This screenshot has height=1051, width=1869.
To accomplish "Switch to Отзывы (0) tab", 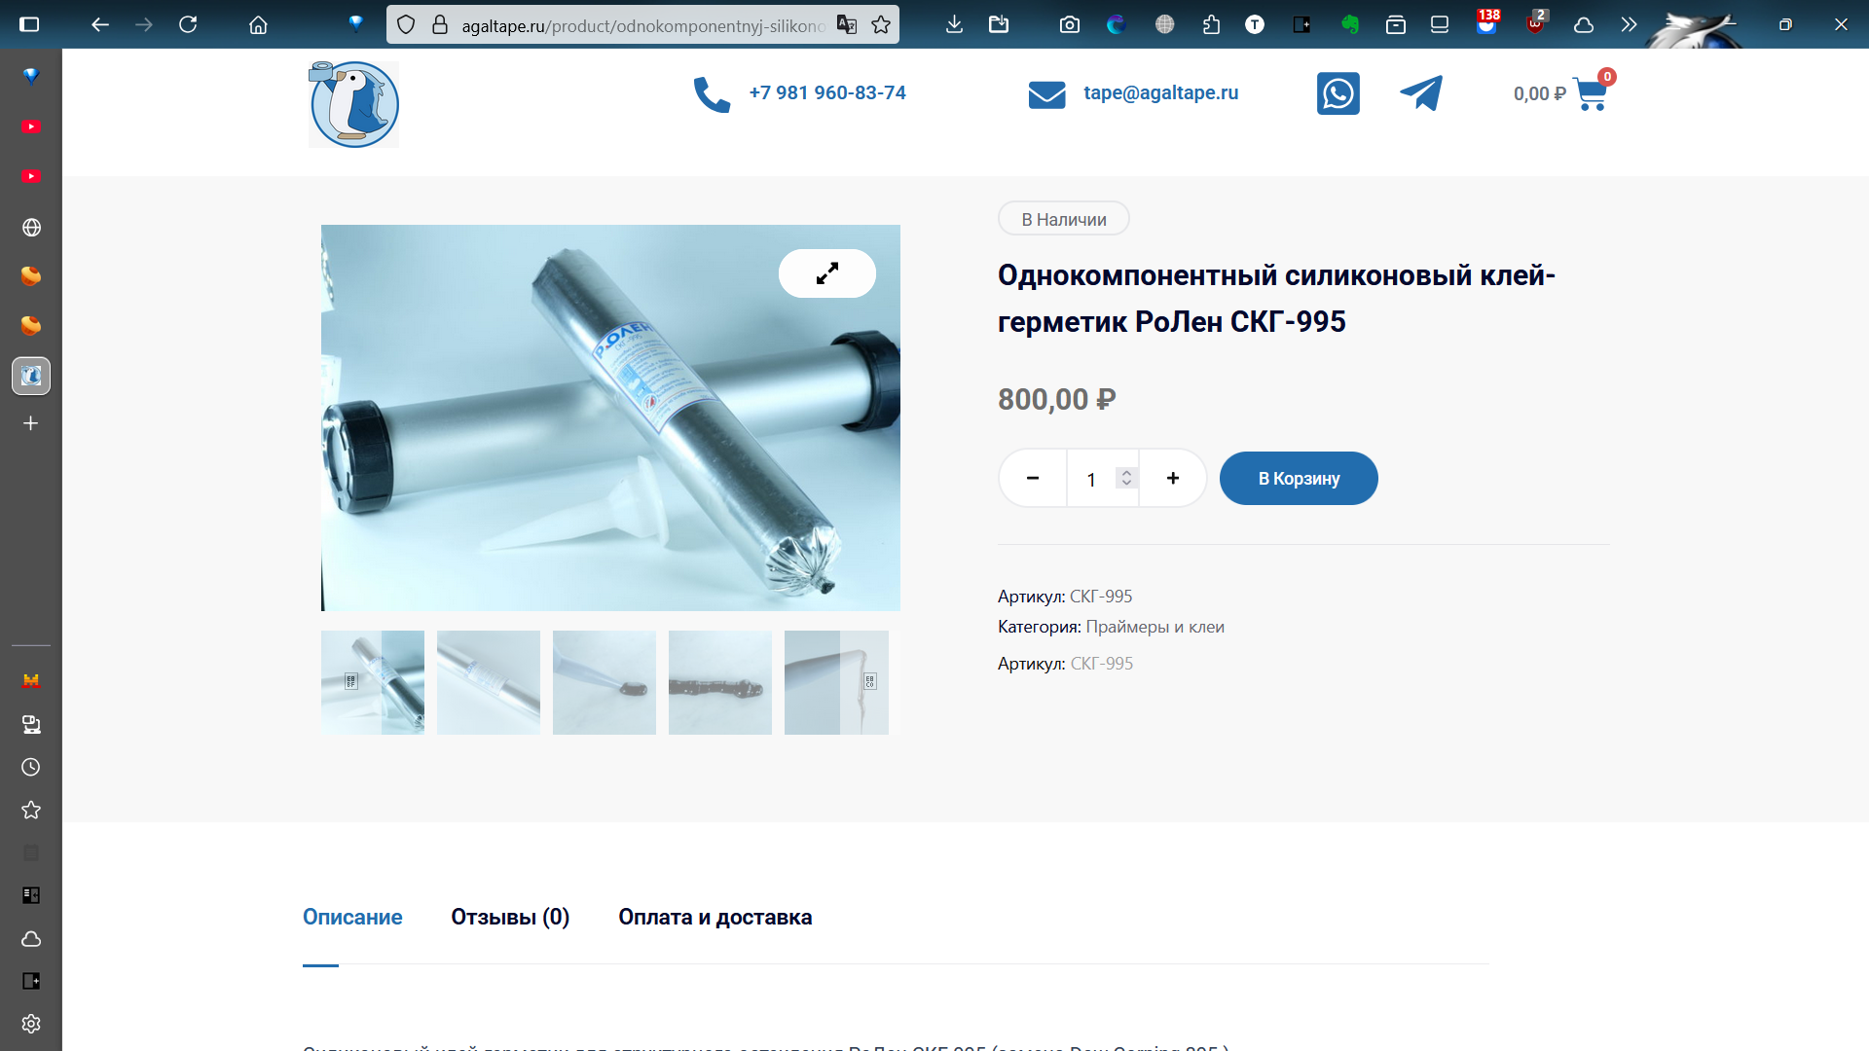I will [x=510, y=917].
